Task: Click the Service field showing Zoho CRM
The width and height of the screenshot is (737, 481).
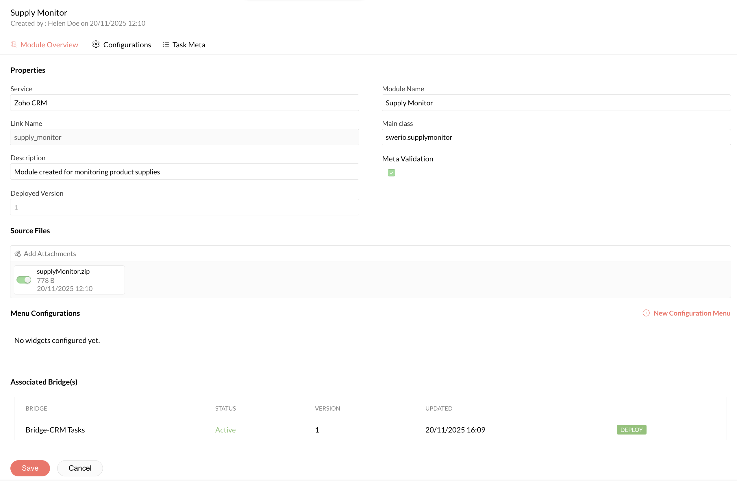Action: [x=185, y=103]
